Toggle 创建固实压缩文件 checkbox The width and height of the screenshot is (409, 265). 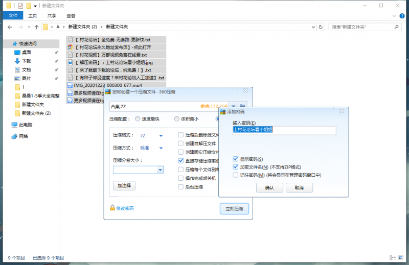(180, 152)
